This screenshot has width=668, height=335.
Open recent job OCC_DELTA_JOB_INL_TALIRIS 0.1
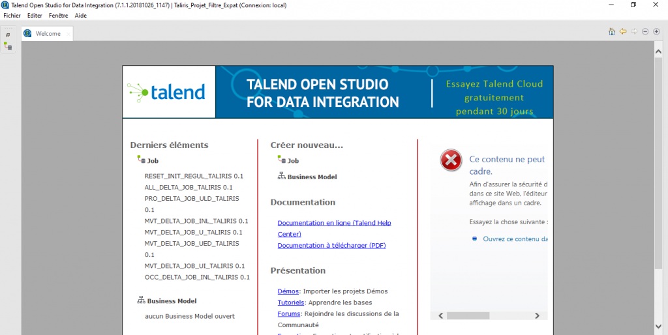point(197,277)
